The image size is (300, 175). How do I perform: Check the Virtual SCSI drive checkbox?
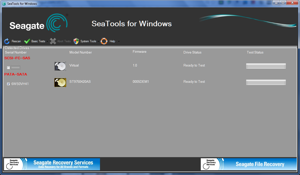[8, 68]
